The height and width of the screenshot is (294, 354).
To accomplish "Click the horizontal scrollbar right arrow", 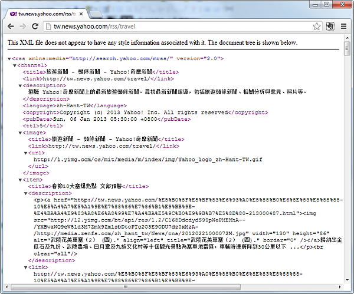I will coord(340,287).
